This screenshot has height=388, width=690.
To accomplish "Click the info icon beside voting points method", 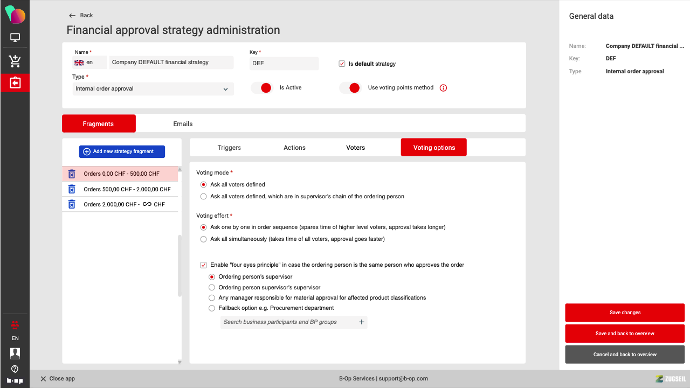I will (443, 88).
